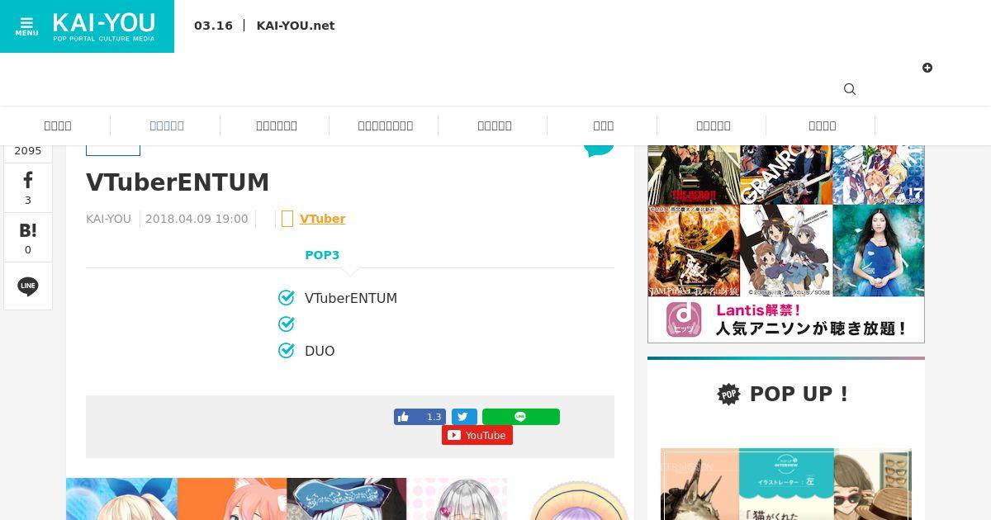991x520 pixels.
Task: Open the hamburger MENU icon
Action: tap(26, 26)
